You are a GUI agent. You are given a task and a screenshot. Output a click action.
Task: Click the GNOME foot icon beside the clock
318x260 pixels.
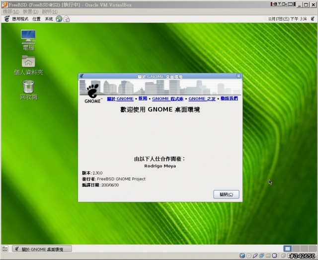[x=313, y=19]
